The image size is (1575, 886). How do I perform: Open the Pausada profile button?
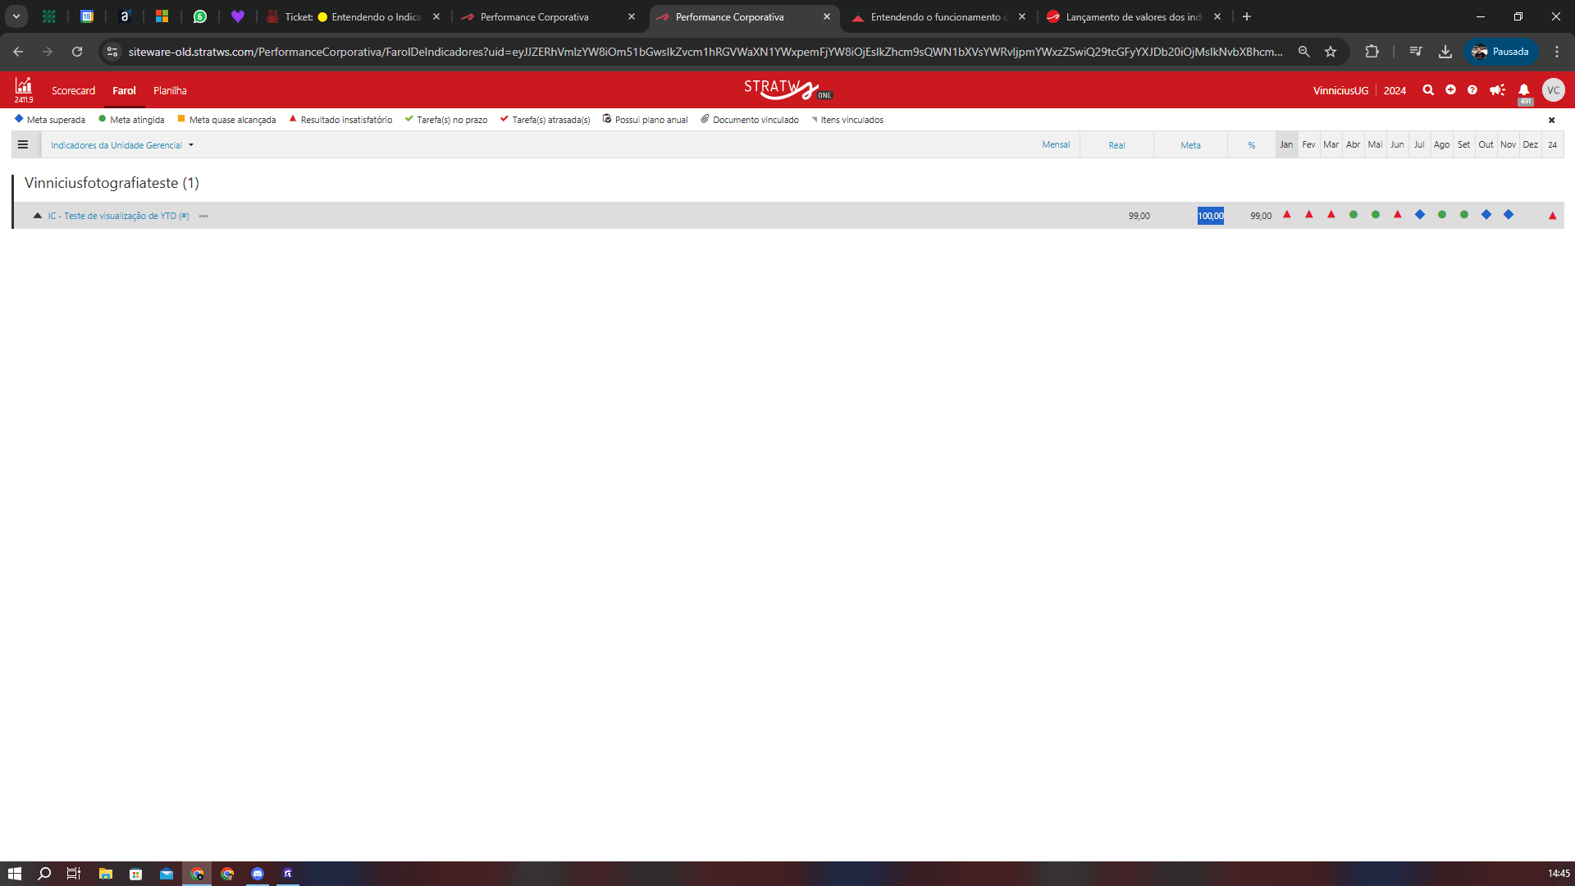pyautogui.click(x=1500, y=52)
